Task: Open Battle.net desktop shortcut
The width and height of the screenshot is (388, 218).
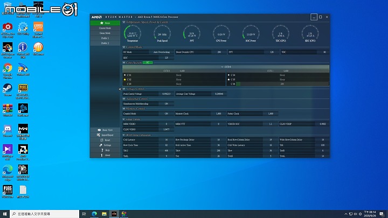Action: [x=23, y=110]
